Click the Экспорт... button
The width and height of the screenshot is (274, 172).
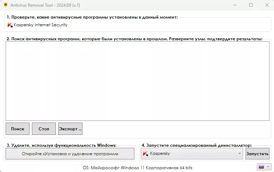(70, 129)
